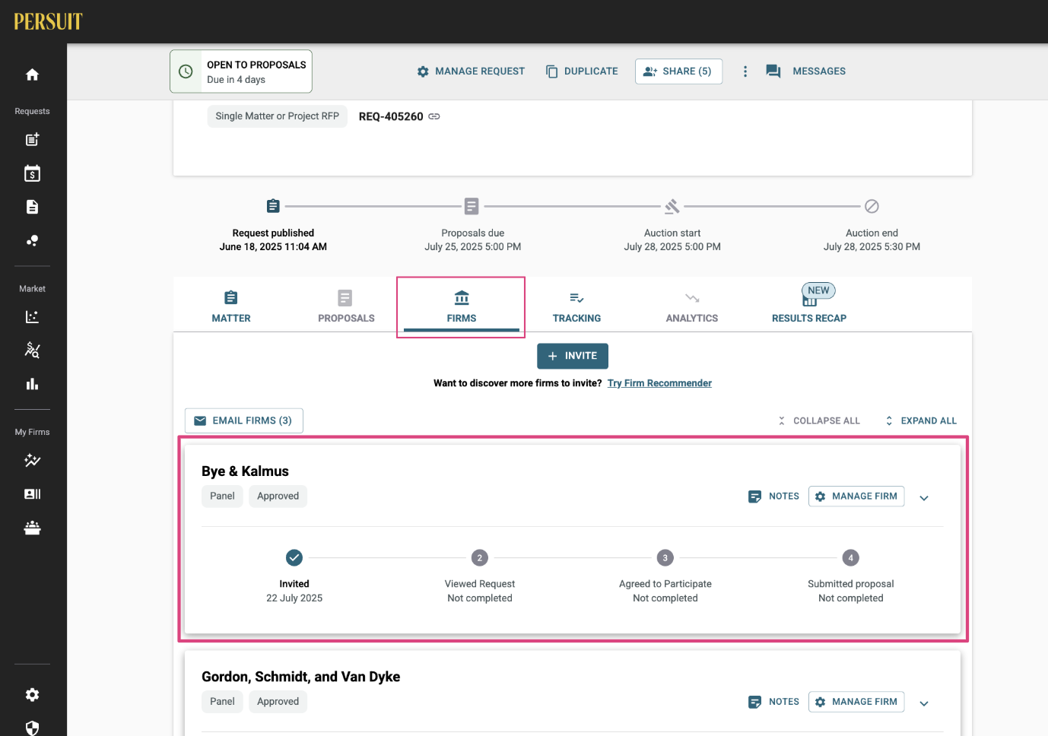The image size is (1048, 736).
Task: Click the Single Matter or Project RFP tag
Action: (x=278, y=116)
